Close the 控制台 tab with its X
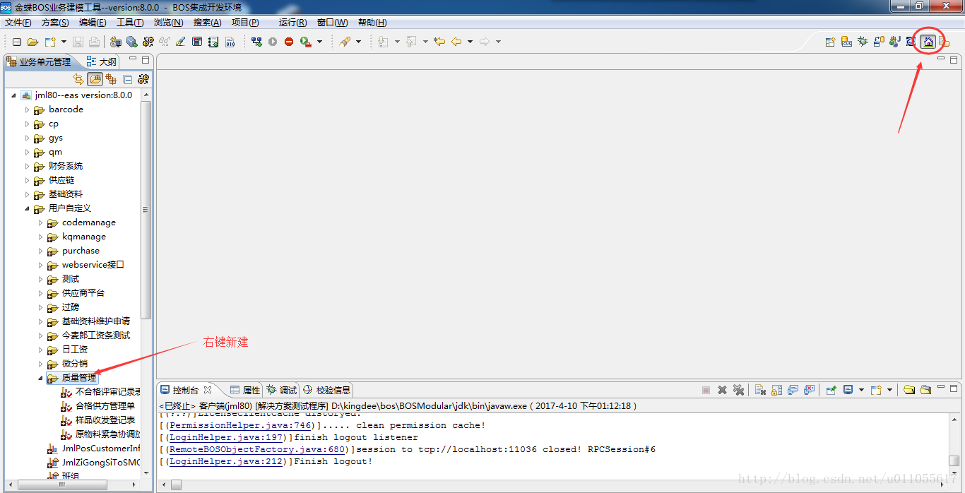 [208, 389]
